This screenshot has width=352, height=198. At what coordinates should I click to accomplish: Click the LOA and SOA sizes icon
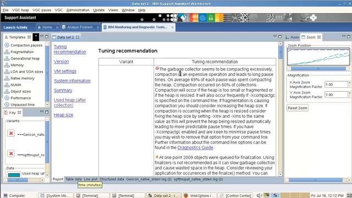click(7, 71)
